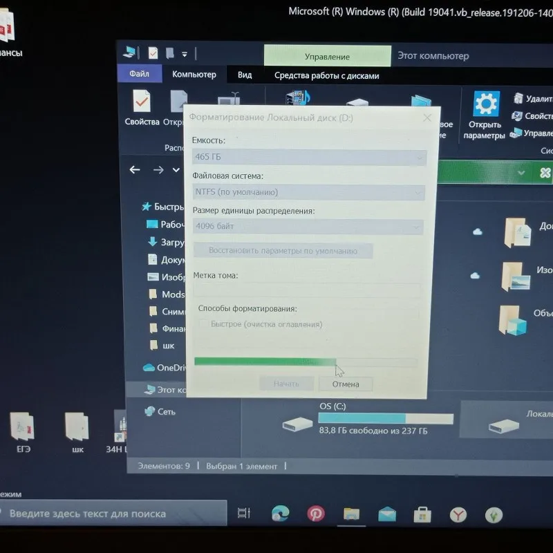The image size is (553, 553).
Task: Select Документы in navigation pane
Action: tap(166, 260)
